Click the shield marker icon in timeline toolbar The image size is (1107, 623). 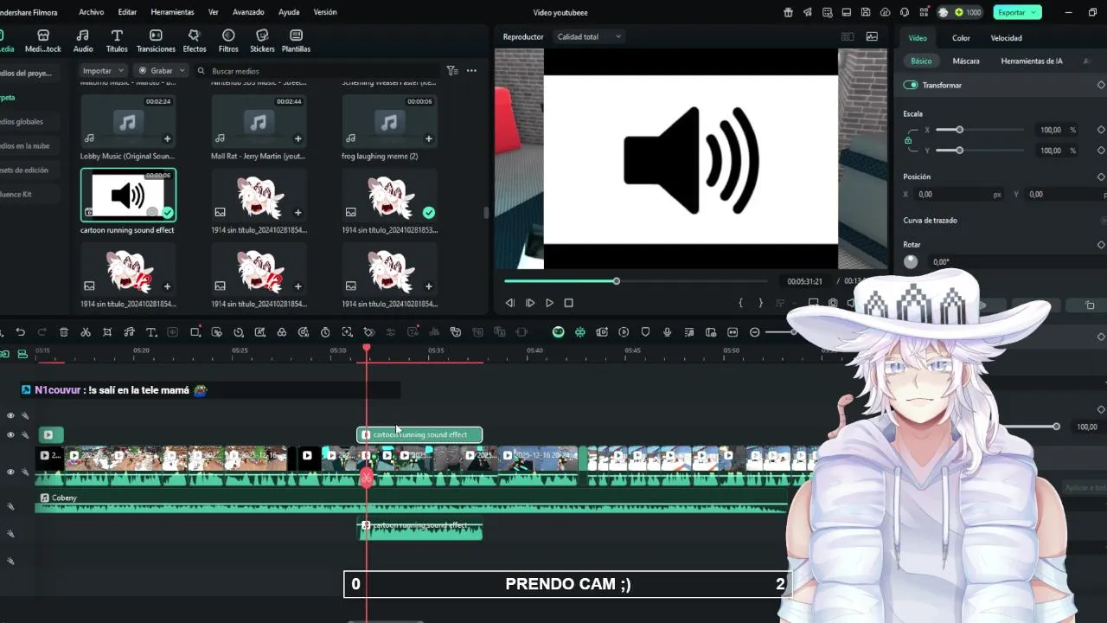click(645, 332)
